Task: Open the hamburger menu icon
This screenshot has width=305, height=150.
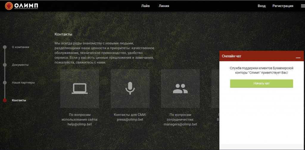Action: coord(303,6)
